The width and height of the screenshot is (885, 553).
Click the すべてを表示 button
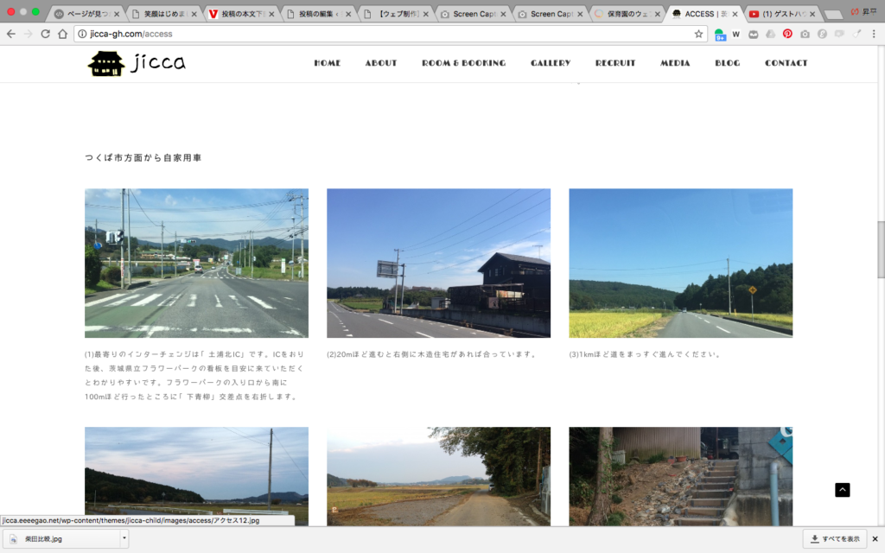coord(835,538)
